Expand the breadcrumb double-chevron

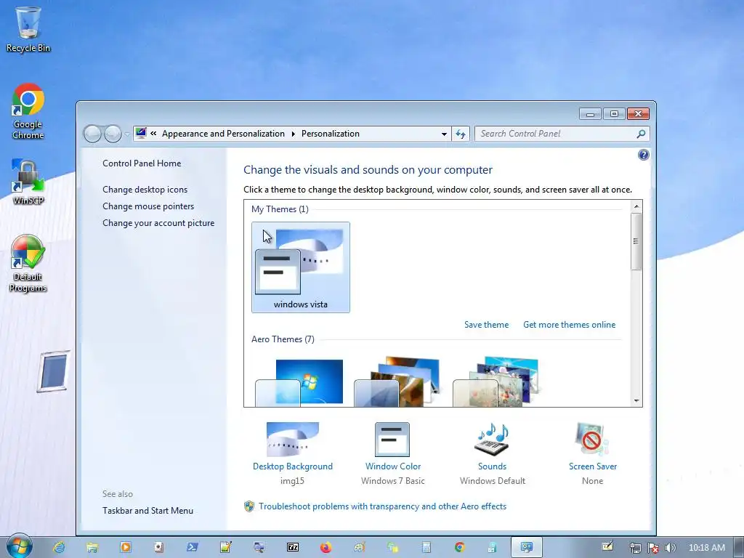click(153, 134)
